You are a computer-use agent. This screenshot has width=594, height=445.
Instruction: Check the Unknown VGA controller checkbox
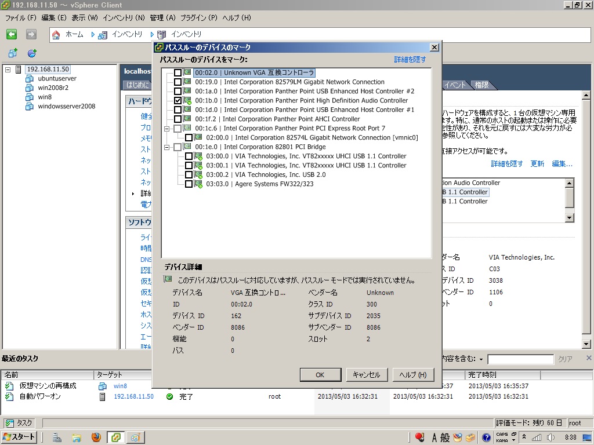pyautogui.click(x=178, y=73)
